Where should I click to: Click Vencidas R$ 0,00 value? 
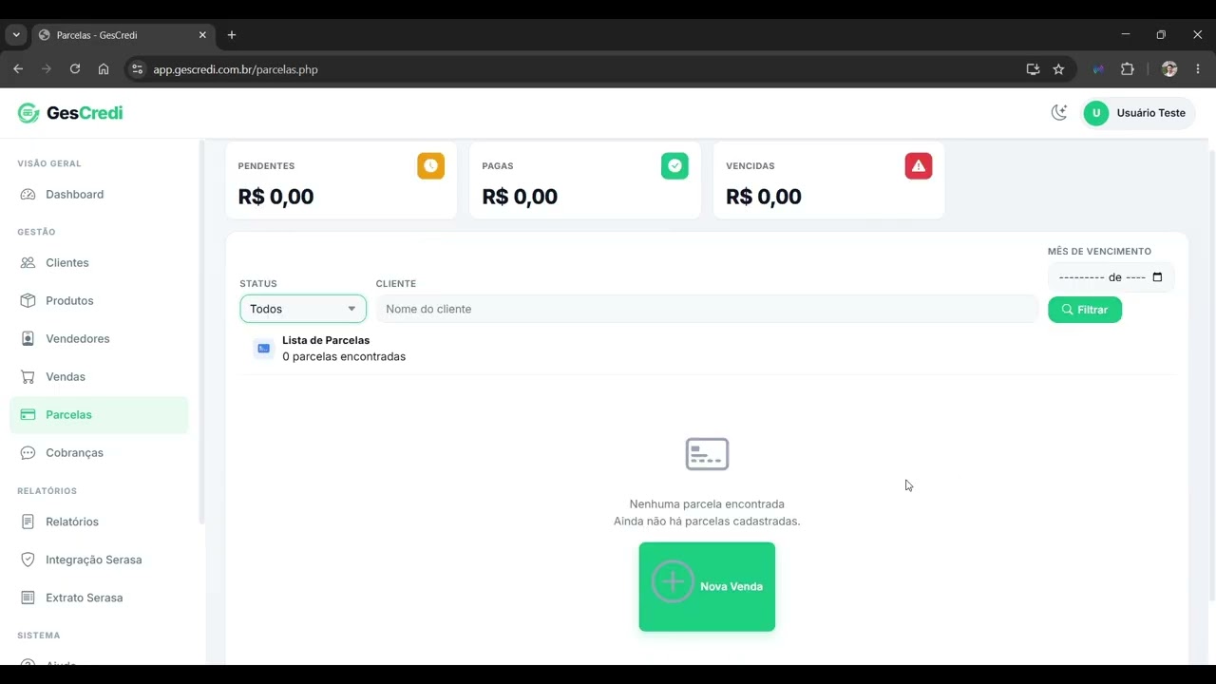(x=764, y=197)
